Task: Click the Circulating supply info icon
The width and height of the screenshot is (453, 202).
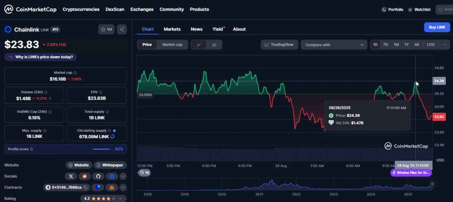Action: point(110,131)
